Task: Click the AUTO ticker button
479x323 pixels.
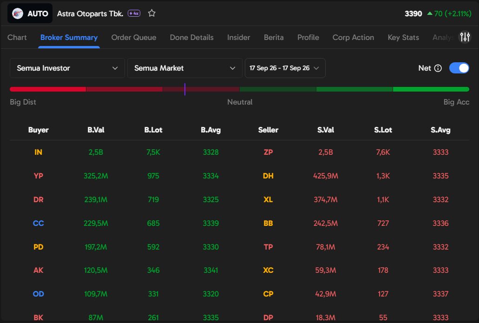Action: [30, 13]
